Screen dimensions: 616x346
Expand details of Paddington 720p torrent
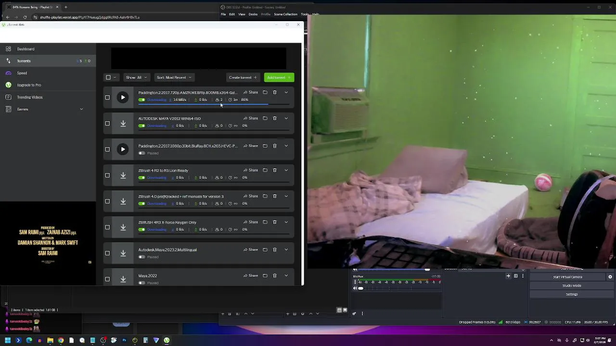[x=286, y=92]
